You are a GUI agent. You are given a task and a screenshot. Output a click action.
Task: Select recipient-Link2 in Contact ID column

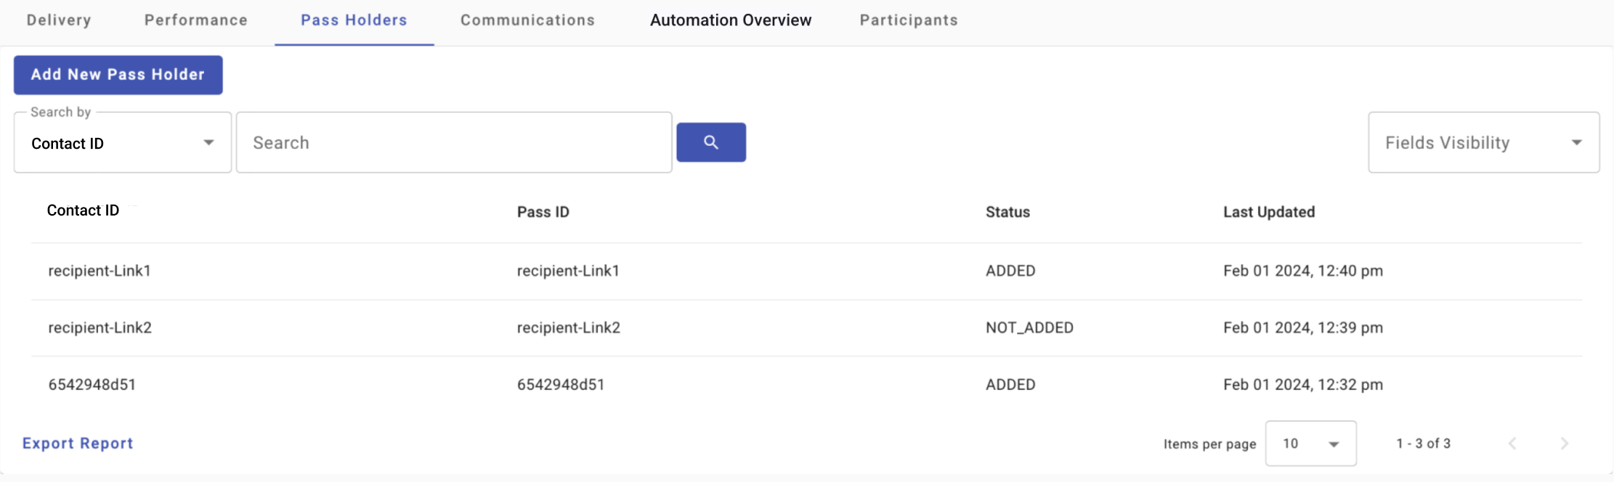[100, 327]
